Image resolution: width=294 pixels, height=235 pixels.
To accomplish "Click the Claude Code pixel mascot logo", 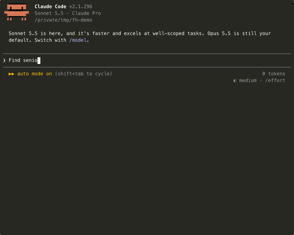I will 17,12.
